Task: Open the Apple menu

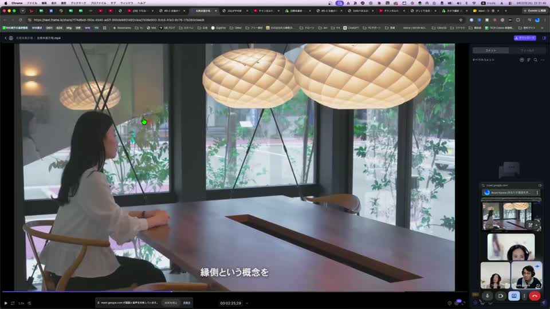Action: pos(5,3)
